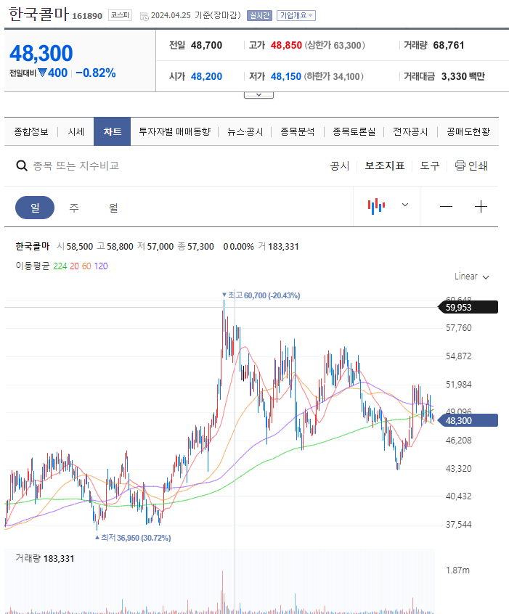Click the 저가 48,150 value
Viewport: 509px width, 614px height.
point(286,76)
